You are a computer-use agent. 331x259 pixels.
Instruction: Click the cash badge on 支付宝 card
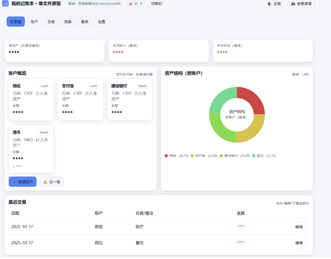pyautogui.click(x=93, y=86)
